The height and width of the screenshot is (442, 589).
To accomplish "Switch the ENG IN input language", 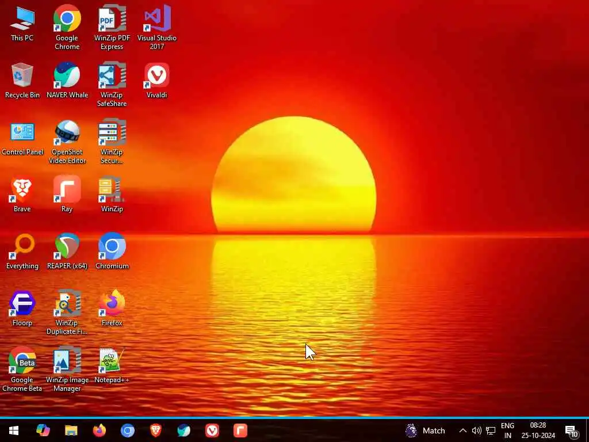I will coord(507,430).
